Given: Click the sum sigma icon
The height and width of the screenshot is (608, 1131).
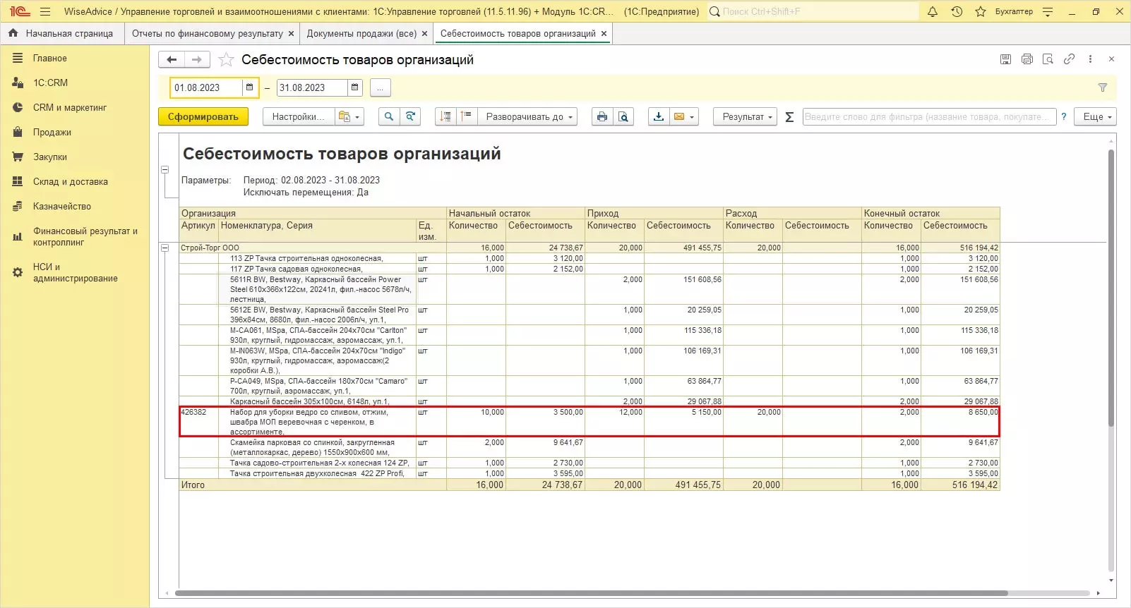Looking at the screenshot, I should [789, 117].
